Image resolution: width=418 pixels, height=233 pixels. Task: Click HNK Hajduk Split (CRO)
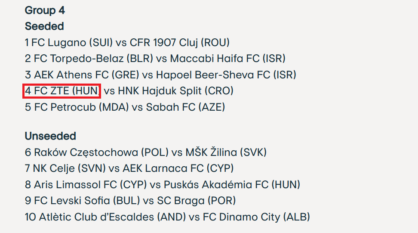(176, 91)
